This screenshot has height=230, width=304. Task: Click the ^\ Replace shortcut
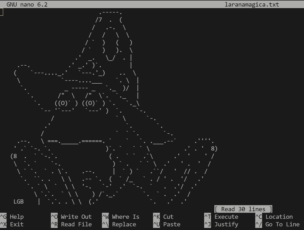[119, 224]
